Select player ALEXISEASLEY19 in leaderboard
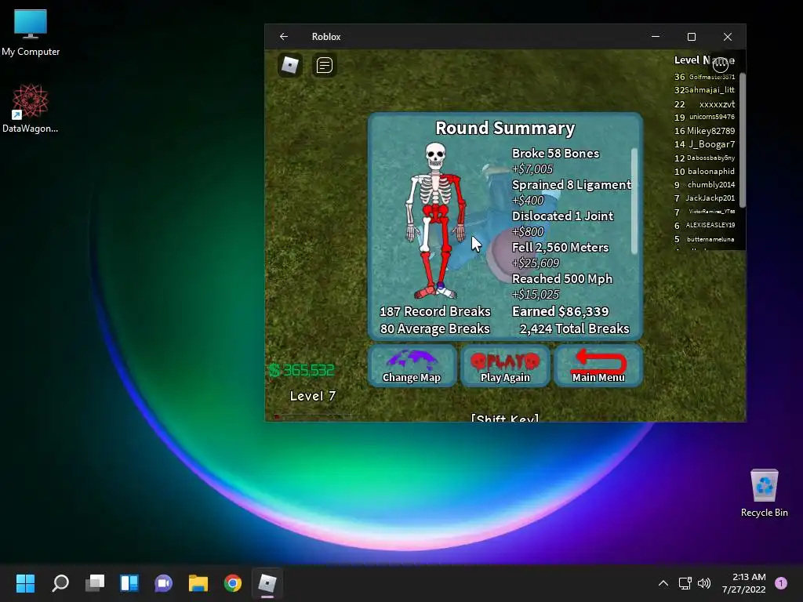This screenshot has height=602, width=803. [x=704, y=225]
